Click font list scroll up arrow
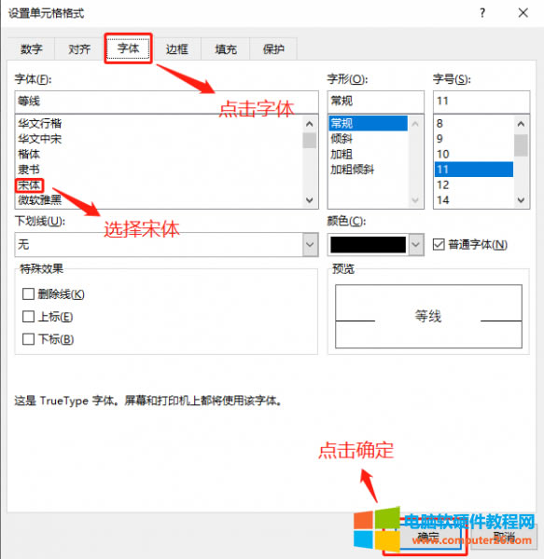Viewport: 544px width, 559px height. point(310,124)
